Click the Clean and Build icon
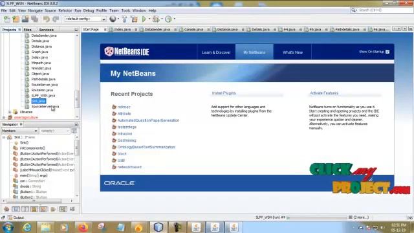Image resolution: width=414 pixels, height=233 pixels. click(x=134, y=19)
